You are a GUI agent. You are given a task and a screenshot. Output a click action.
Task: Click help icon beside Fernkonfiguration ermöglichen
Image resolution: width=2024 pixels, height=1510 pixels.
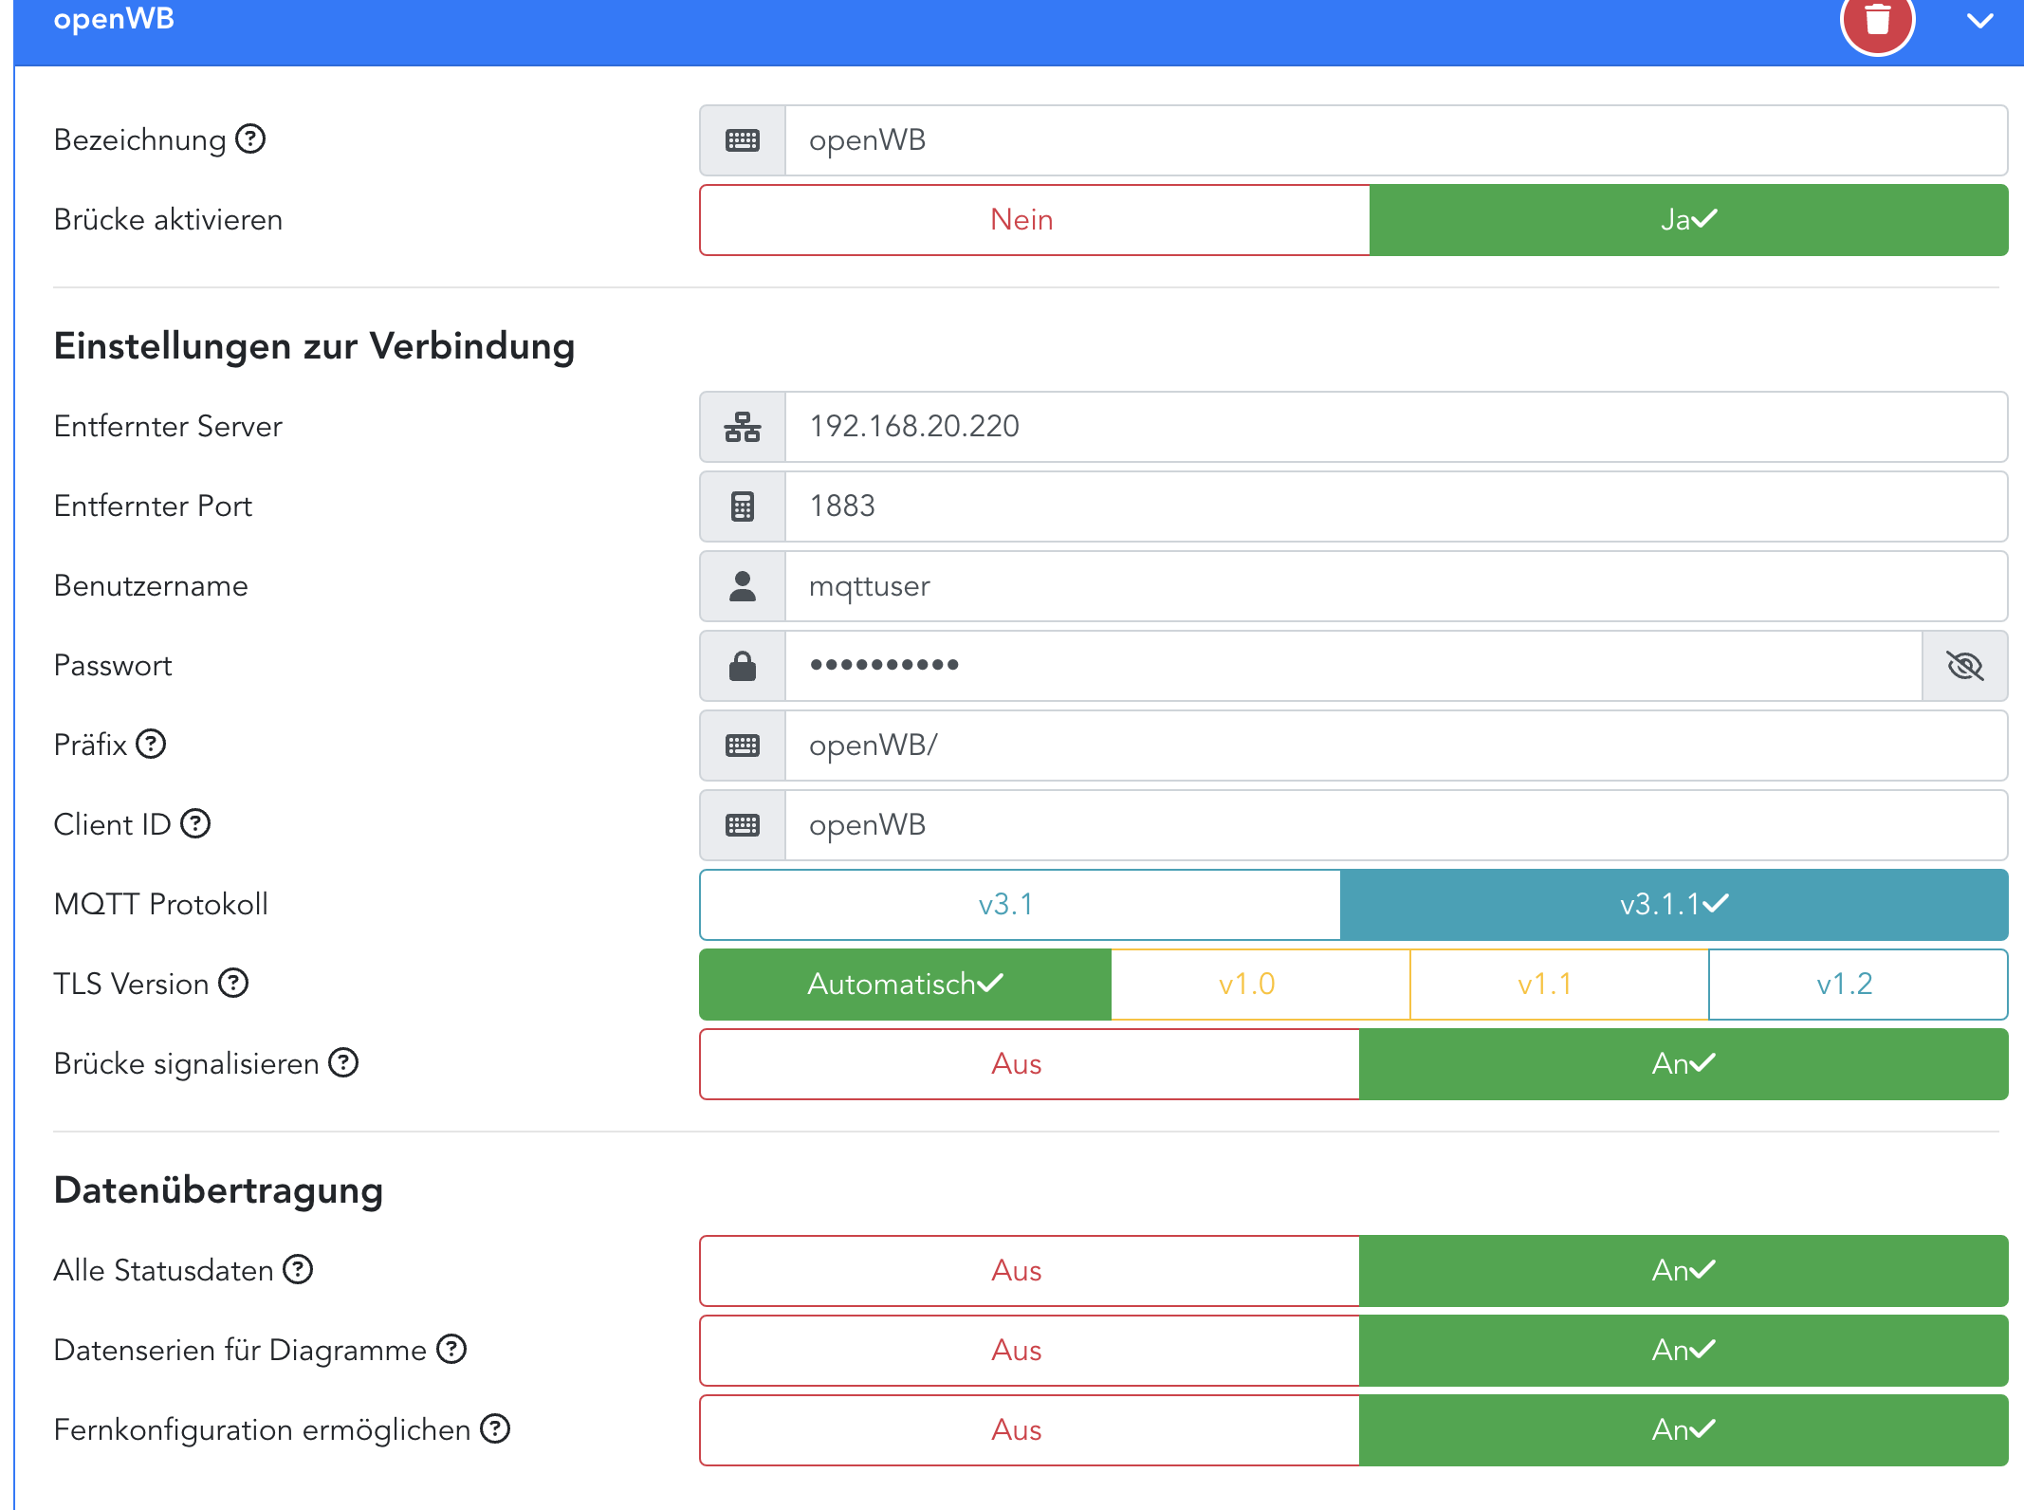coord(495,1429)
